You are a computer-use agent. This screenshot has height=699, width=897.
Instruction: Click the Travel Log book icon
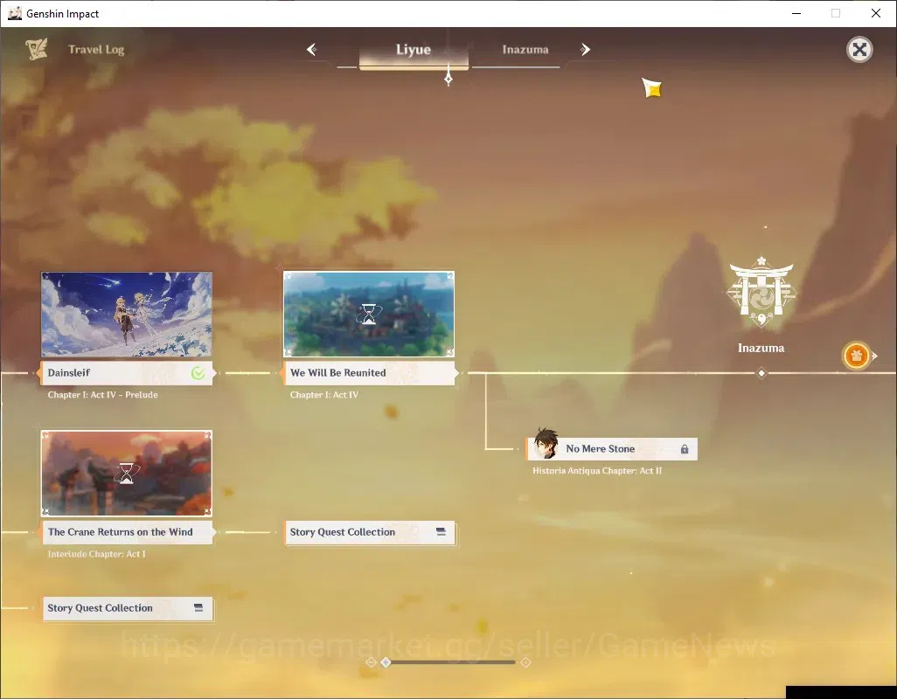[x=37, y=49]
